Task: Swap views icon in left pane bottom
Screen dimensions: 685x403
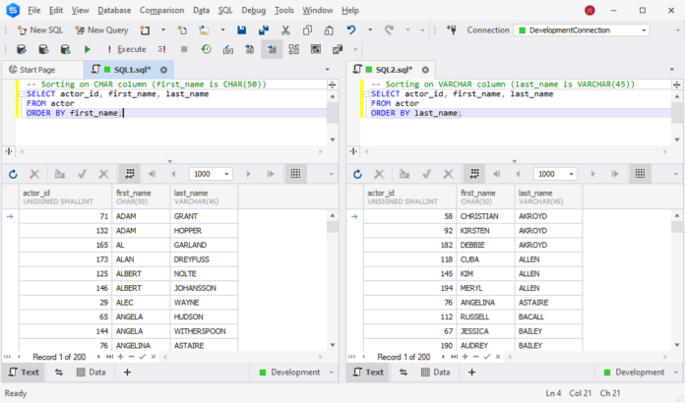Action: pyautogui.click(x=58, y=372)
